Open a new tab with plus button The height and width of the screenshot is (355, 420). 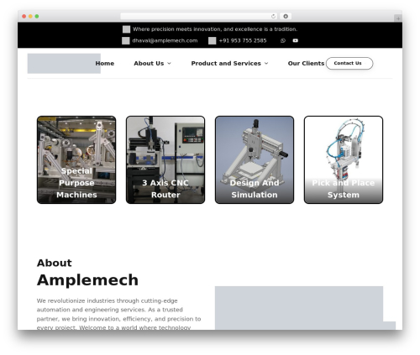398,18
